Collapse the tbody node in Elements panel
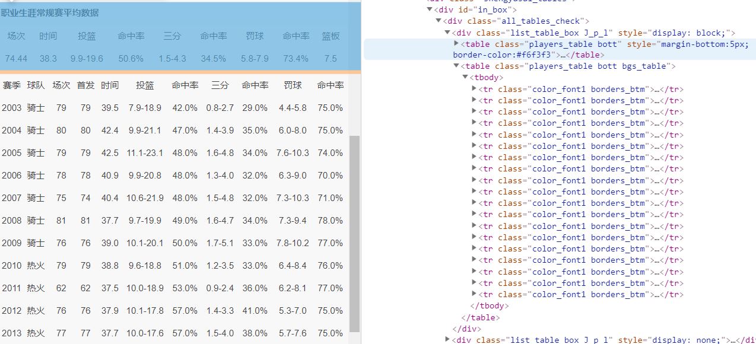This screenshot has height=344, width=756. point(465,77)
